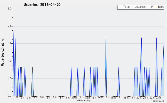Click the light blue Total peak at 15 h
Image resolution: width=167 pixels, height=103 pixels.
(106, 38)
